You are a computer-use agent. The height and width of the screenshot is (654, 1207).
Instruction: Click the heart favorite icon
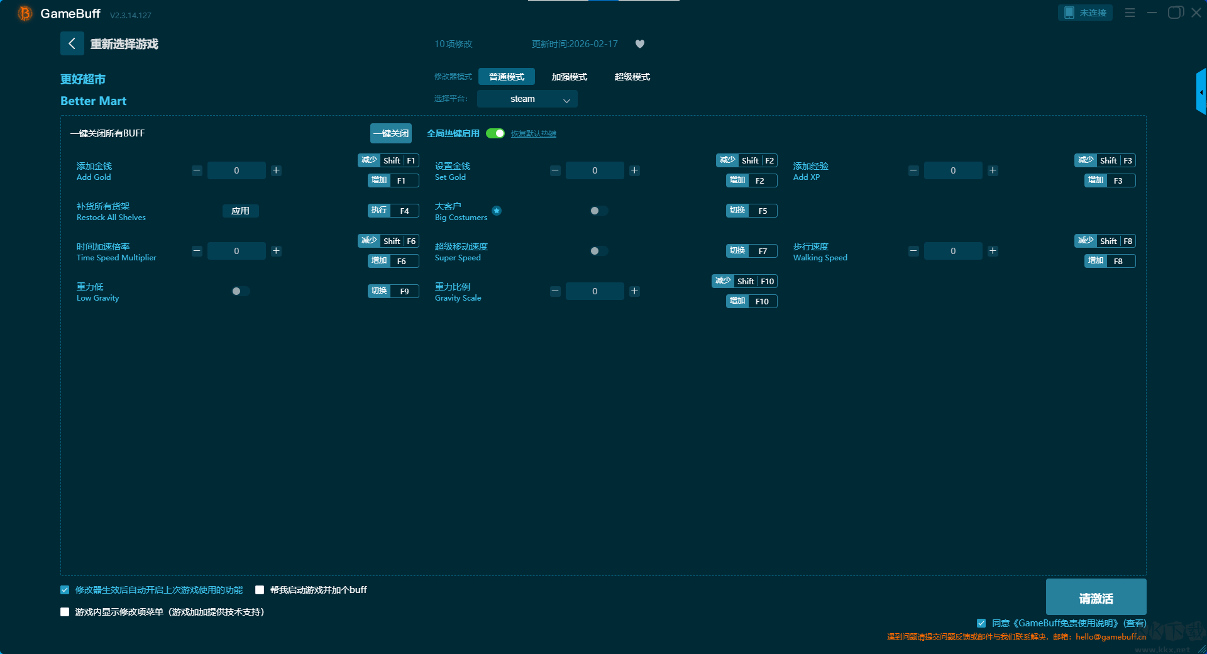[640, 44]
